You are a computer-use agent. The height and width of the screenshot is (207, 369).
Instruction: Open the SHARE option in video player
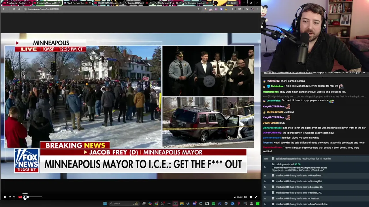238,197
